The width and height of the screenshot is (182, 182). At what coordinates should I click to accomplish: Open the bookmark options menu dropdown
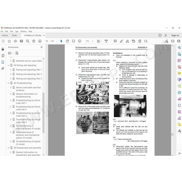10,53
